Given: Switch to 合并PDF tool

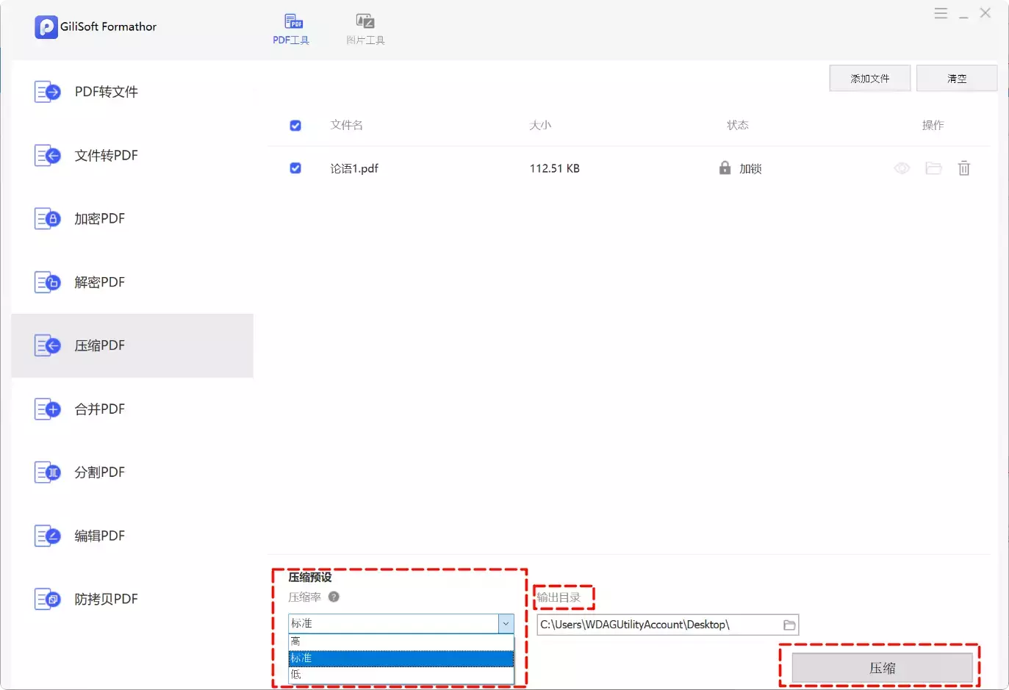Looking at the screenshot, I should pos(99,409).
